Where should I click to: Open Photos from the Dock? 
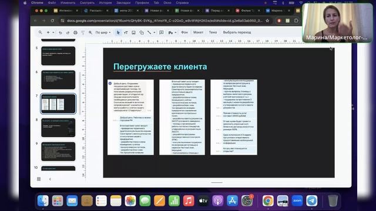130,200
